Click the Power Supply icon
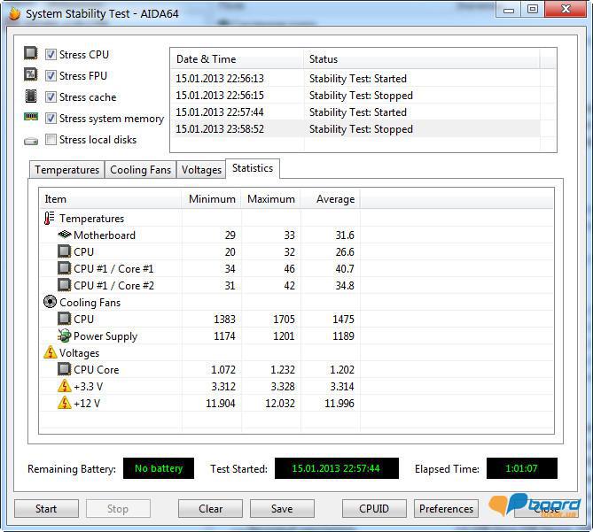Screen dimensions: 593x532 point(64,336)
